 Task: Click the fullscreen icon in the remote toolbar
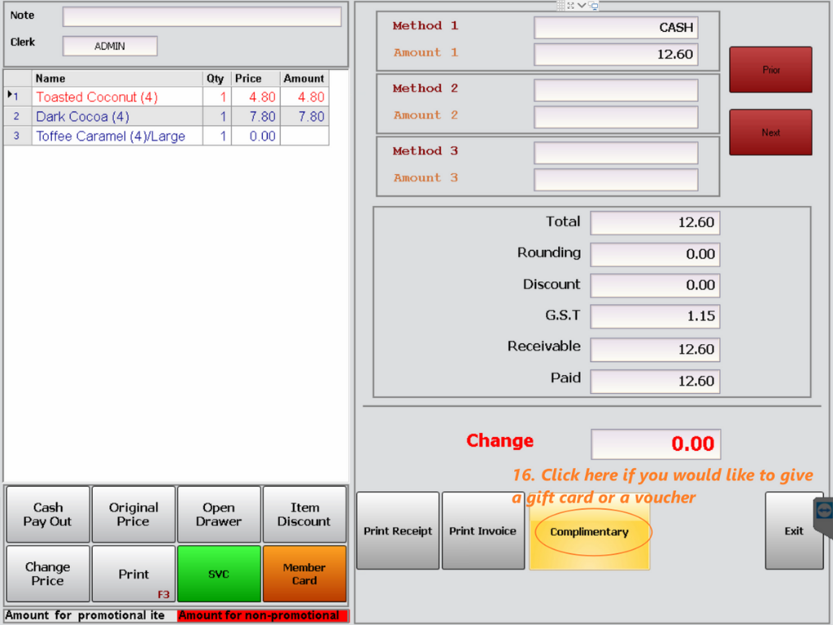click(571, 6)
